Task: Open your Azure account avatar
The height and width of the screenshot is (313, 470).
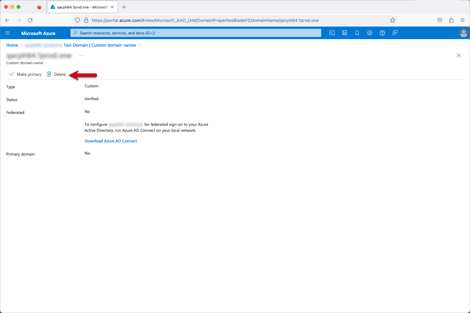Action: 463,33
